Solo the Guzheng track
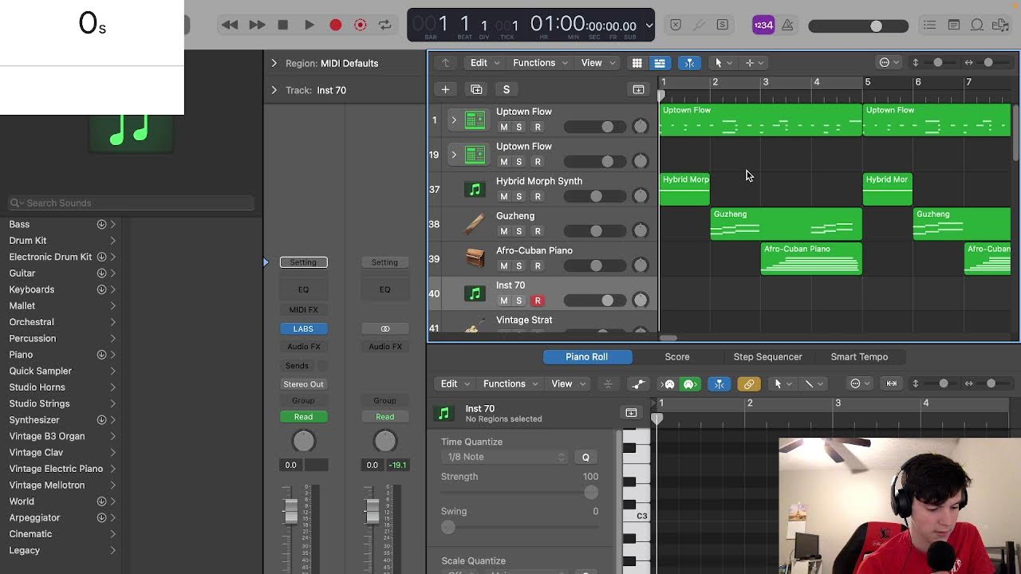Viewport: 1021px width, 574px height. [x=518, y=231]
